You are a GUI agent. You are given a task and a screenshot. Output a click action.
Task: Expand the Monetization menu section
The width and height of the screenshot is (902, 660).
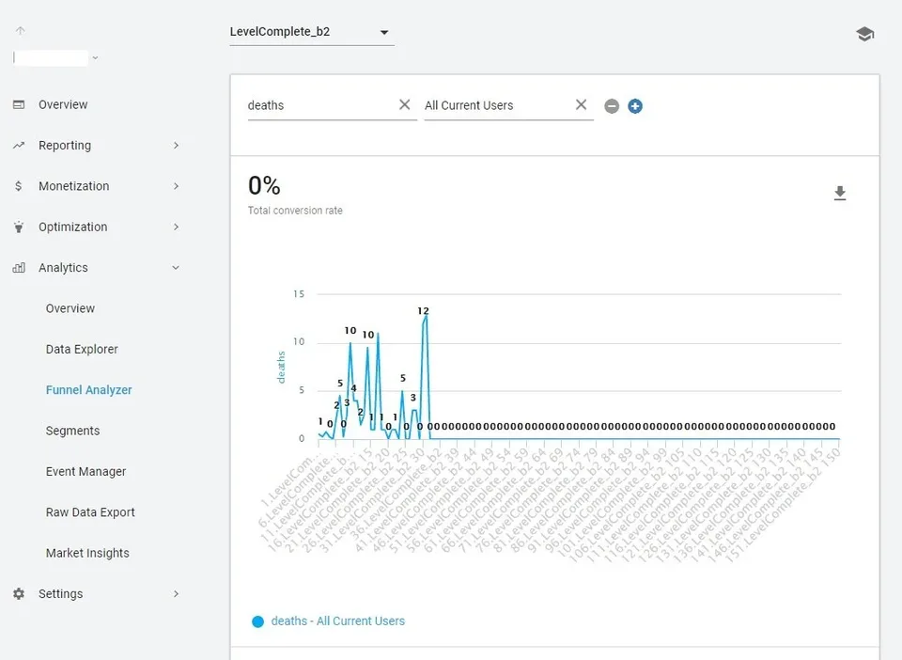coord(96,186)
